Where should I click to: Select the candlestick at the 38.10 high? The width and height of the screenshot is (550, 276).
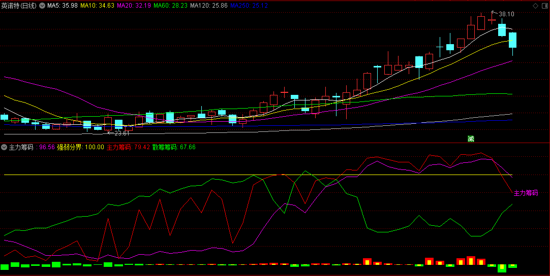point(492,20)
